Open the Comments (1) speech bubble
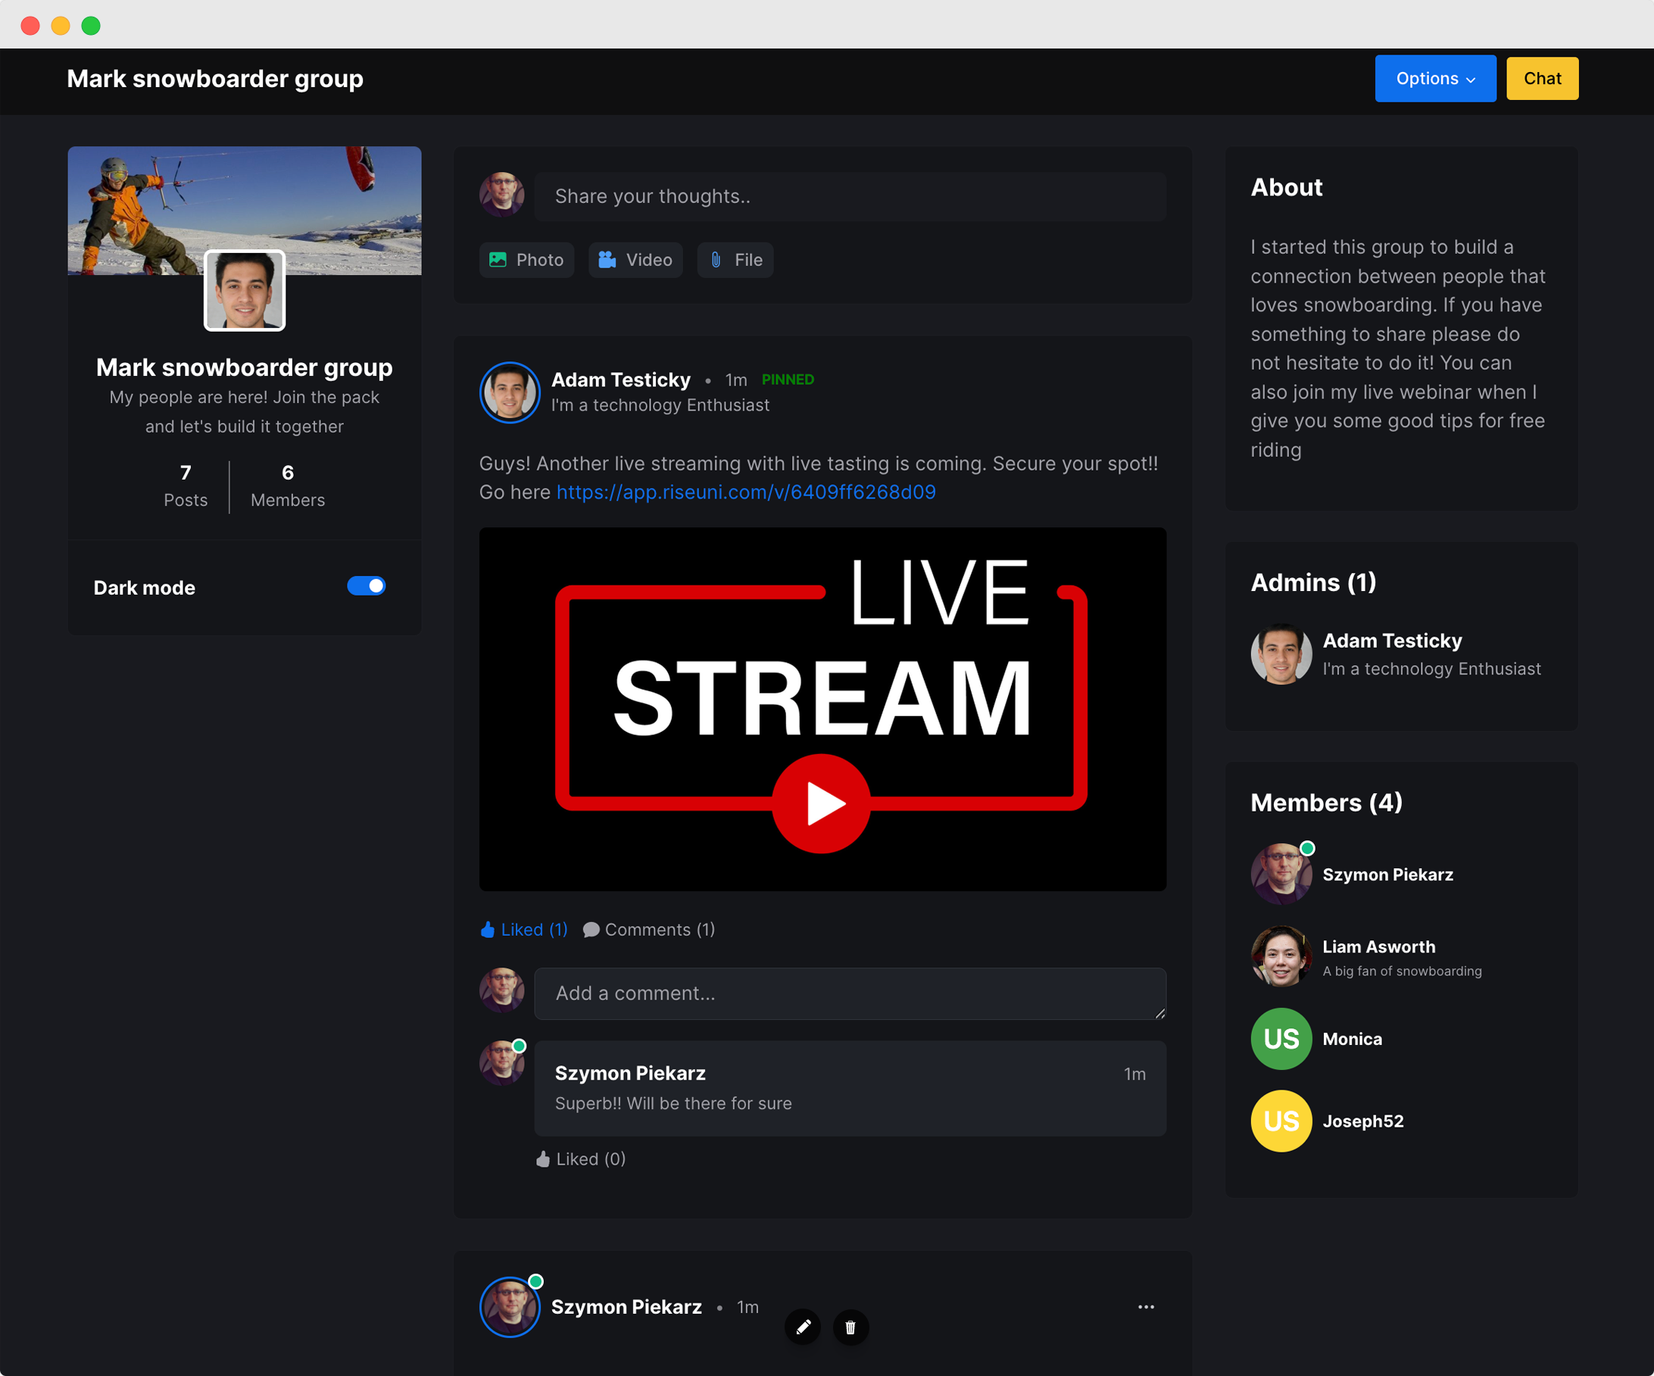This screenshot has width=1654, height=1376. [591, 930]
